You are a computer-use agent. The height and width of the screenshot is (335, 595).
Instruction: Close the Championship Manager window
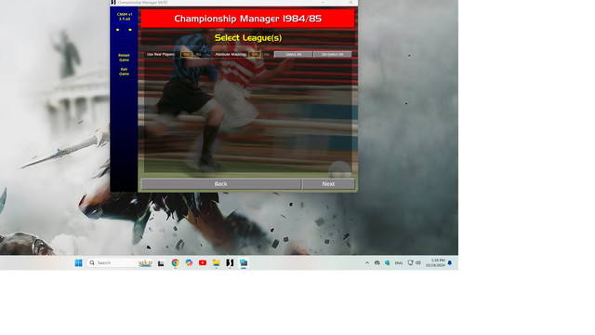coord(350,2)
